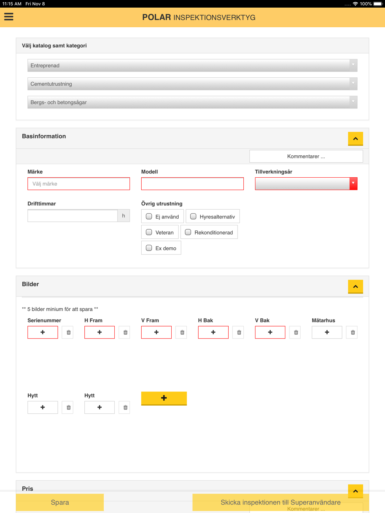Delete the V Bak photo

296,332
